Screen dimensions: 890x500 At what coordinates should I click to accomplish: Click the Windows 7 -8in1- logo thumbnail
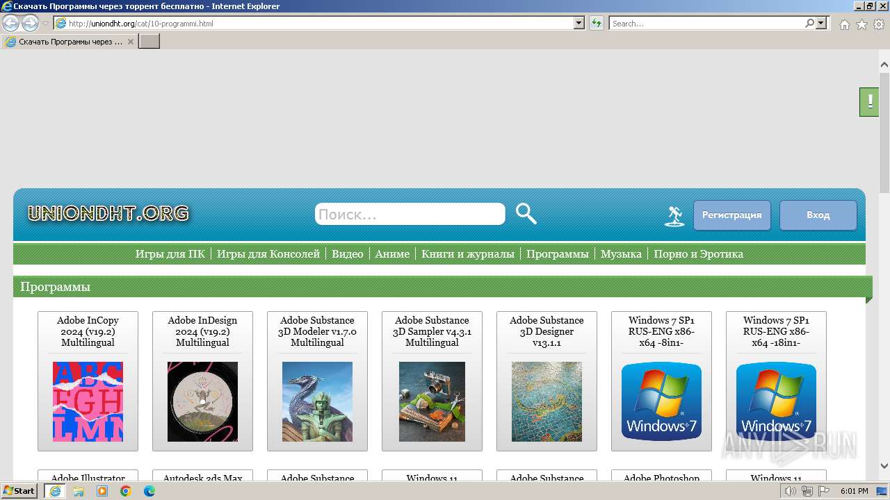coord(661,401)
